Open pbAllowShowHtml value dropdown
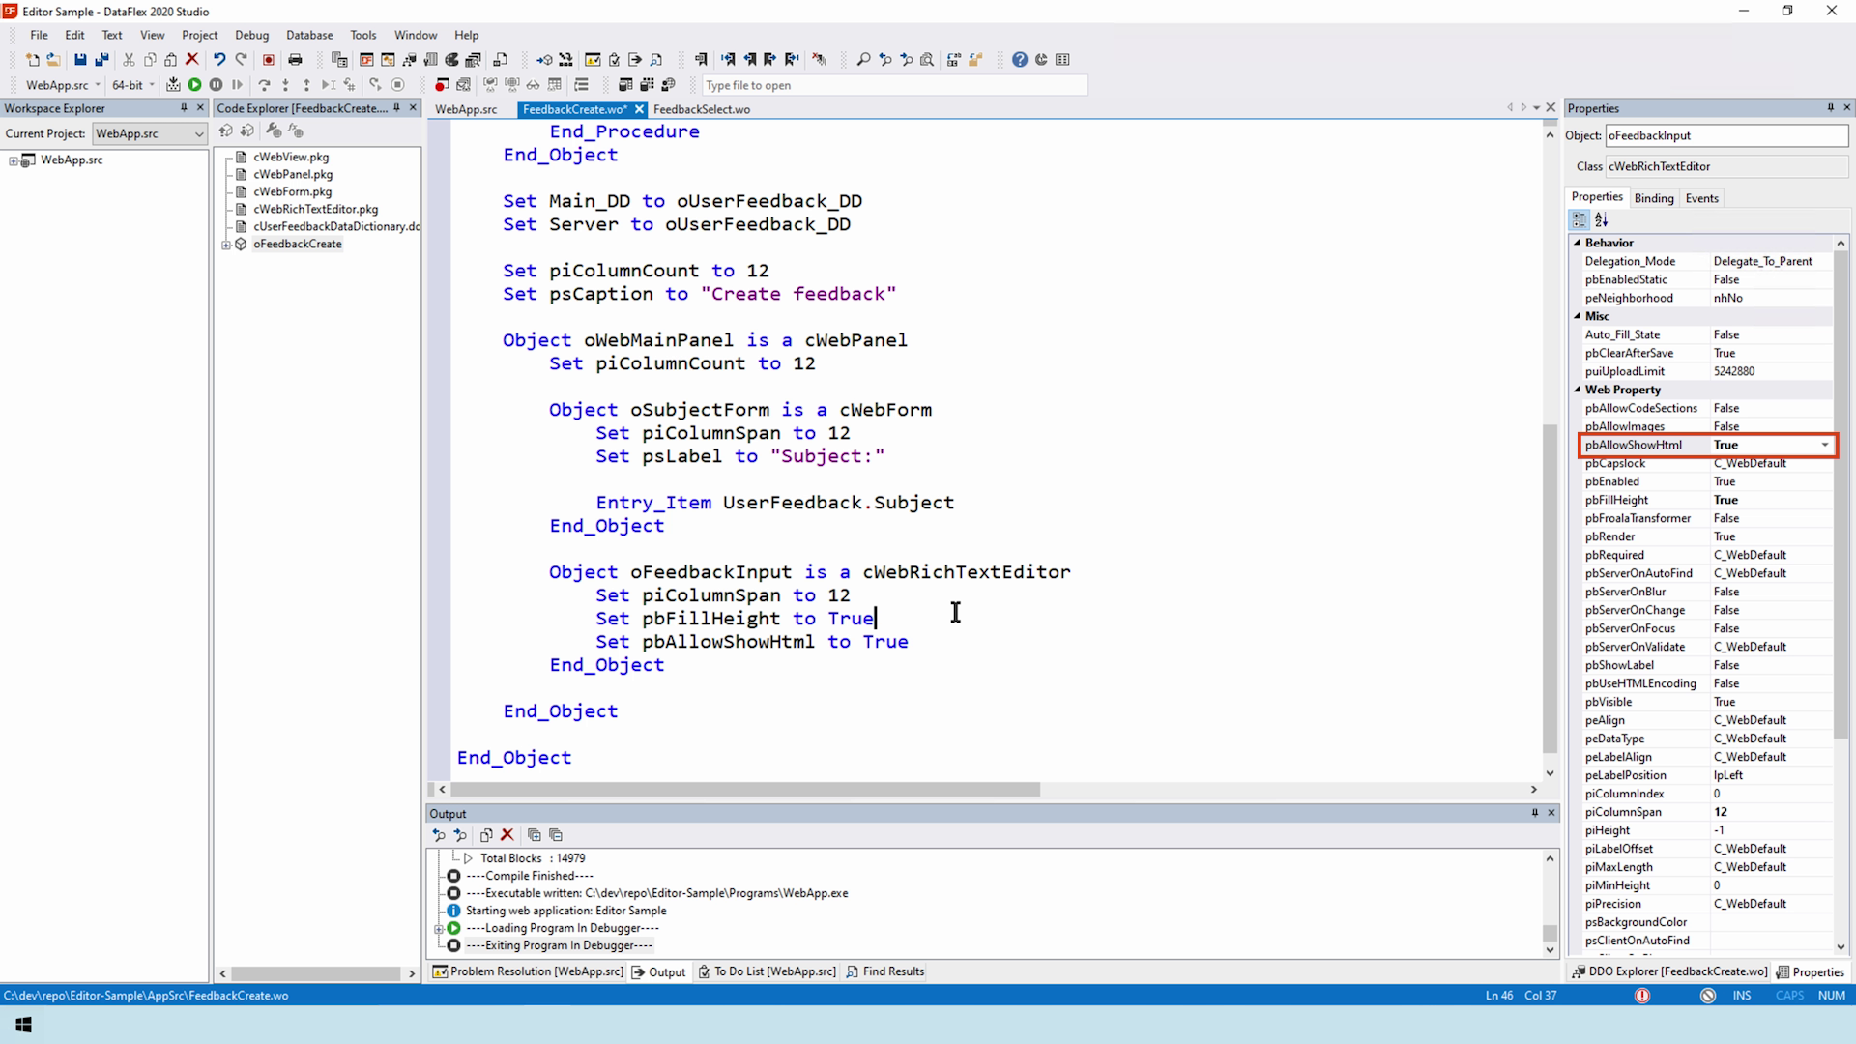 (1825, 445)
